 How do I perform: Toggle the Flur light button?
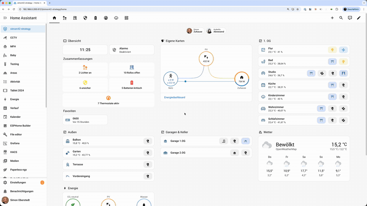tap(332, 50)
